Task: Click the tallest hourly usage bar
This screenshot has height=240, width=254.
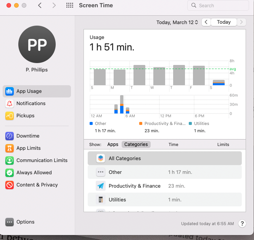Action: click(122, 104)
